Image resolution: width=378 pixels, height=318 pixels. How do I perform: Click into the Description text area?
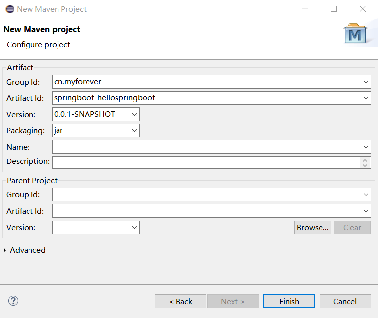(x=206, y=162)
